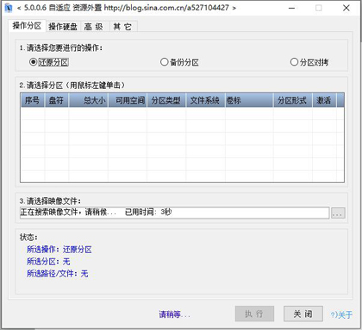Select the 还原分区 radio button
Screen dimensions: 362x330
[x=49, y=62]
